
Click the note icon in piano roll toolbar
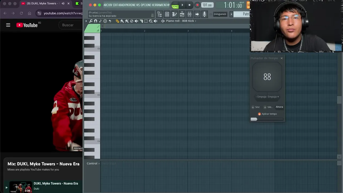coord(100,21)
